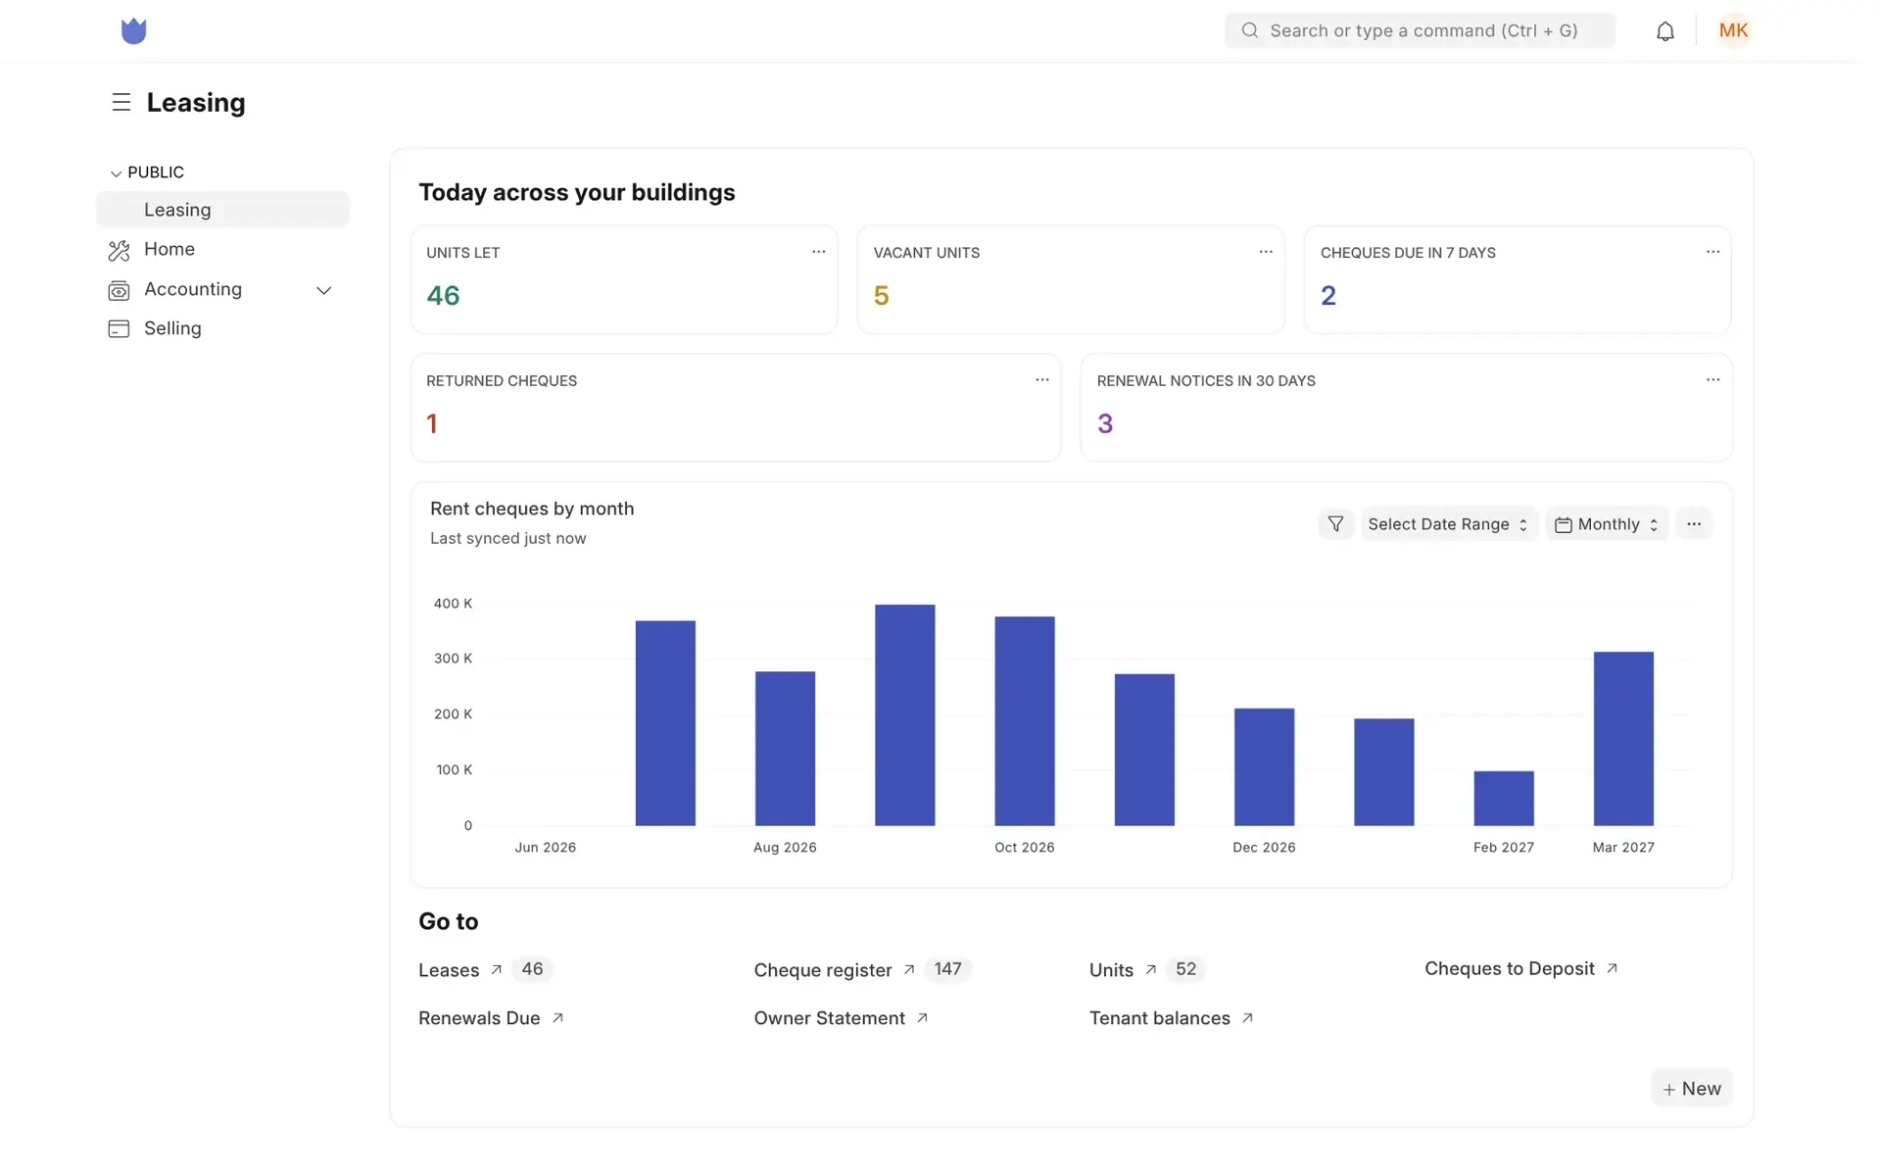1881x1176 pixels.
Task: Open the Select Date Range dropdown
Action: pos(1448,524)
